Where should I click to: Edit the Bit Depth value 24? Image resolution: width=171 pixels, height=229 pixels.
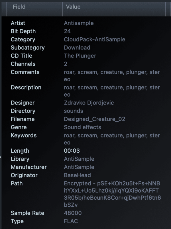coord(67,31)
